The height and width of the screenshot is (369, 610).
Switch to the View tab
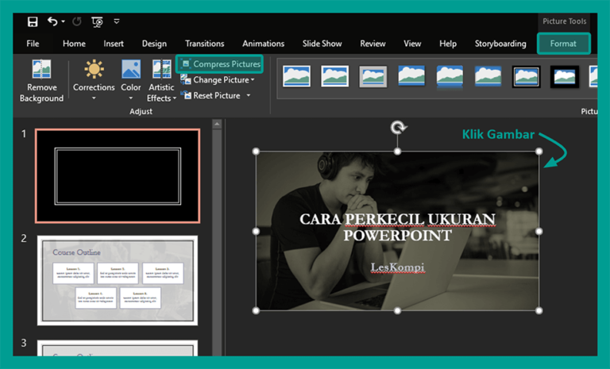(x=412, y=44)
